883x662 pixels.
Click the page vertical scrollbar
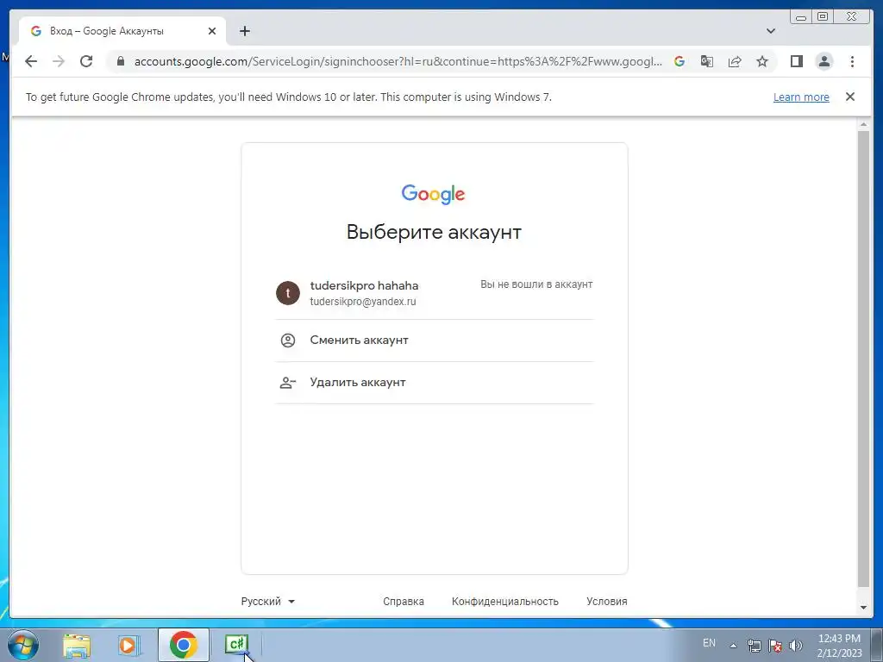(x=863, y=359)
